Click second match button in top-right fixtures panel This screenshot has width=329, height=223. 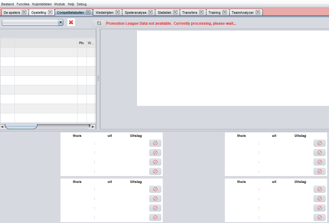(320, 153)
